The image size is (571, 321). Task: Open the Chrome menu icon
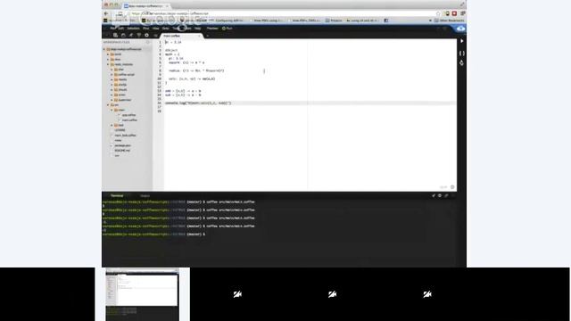pos(463,13)
